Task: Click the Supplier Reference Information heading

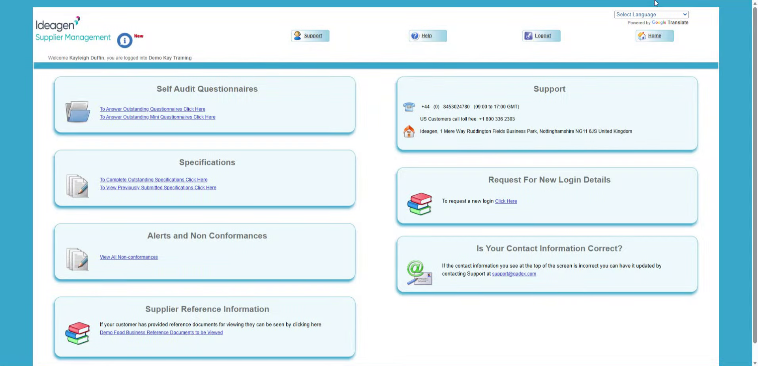Action: point(207,309)
